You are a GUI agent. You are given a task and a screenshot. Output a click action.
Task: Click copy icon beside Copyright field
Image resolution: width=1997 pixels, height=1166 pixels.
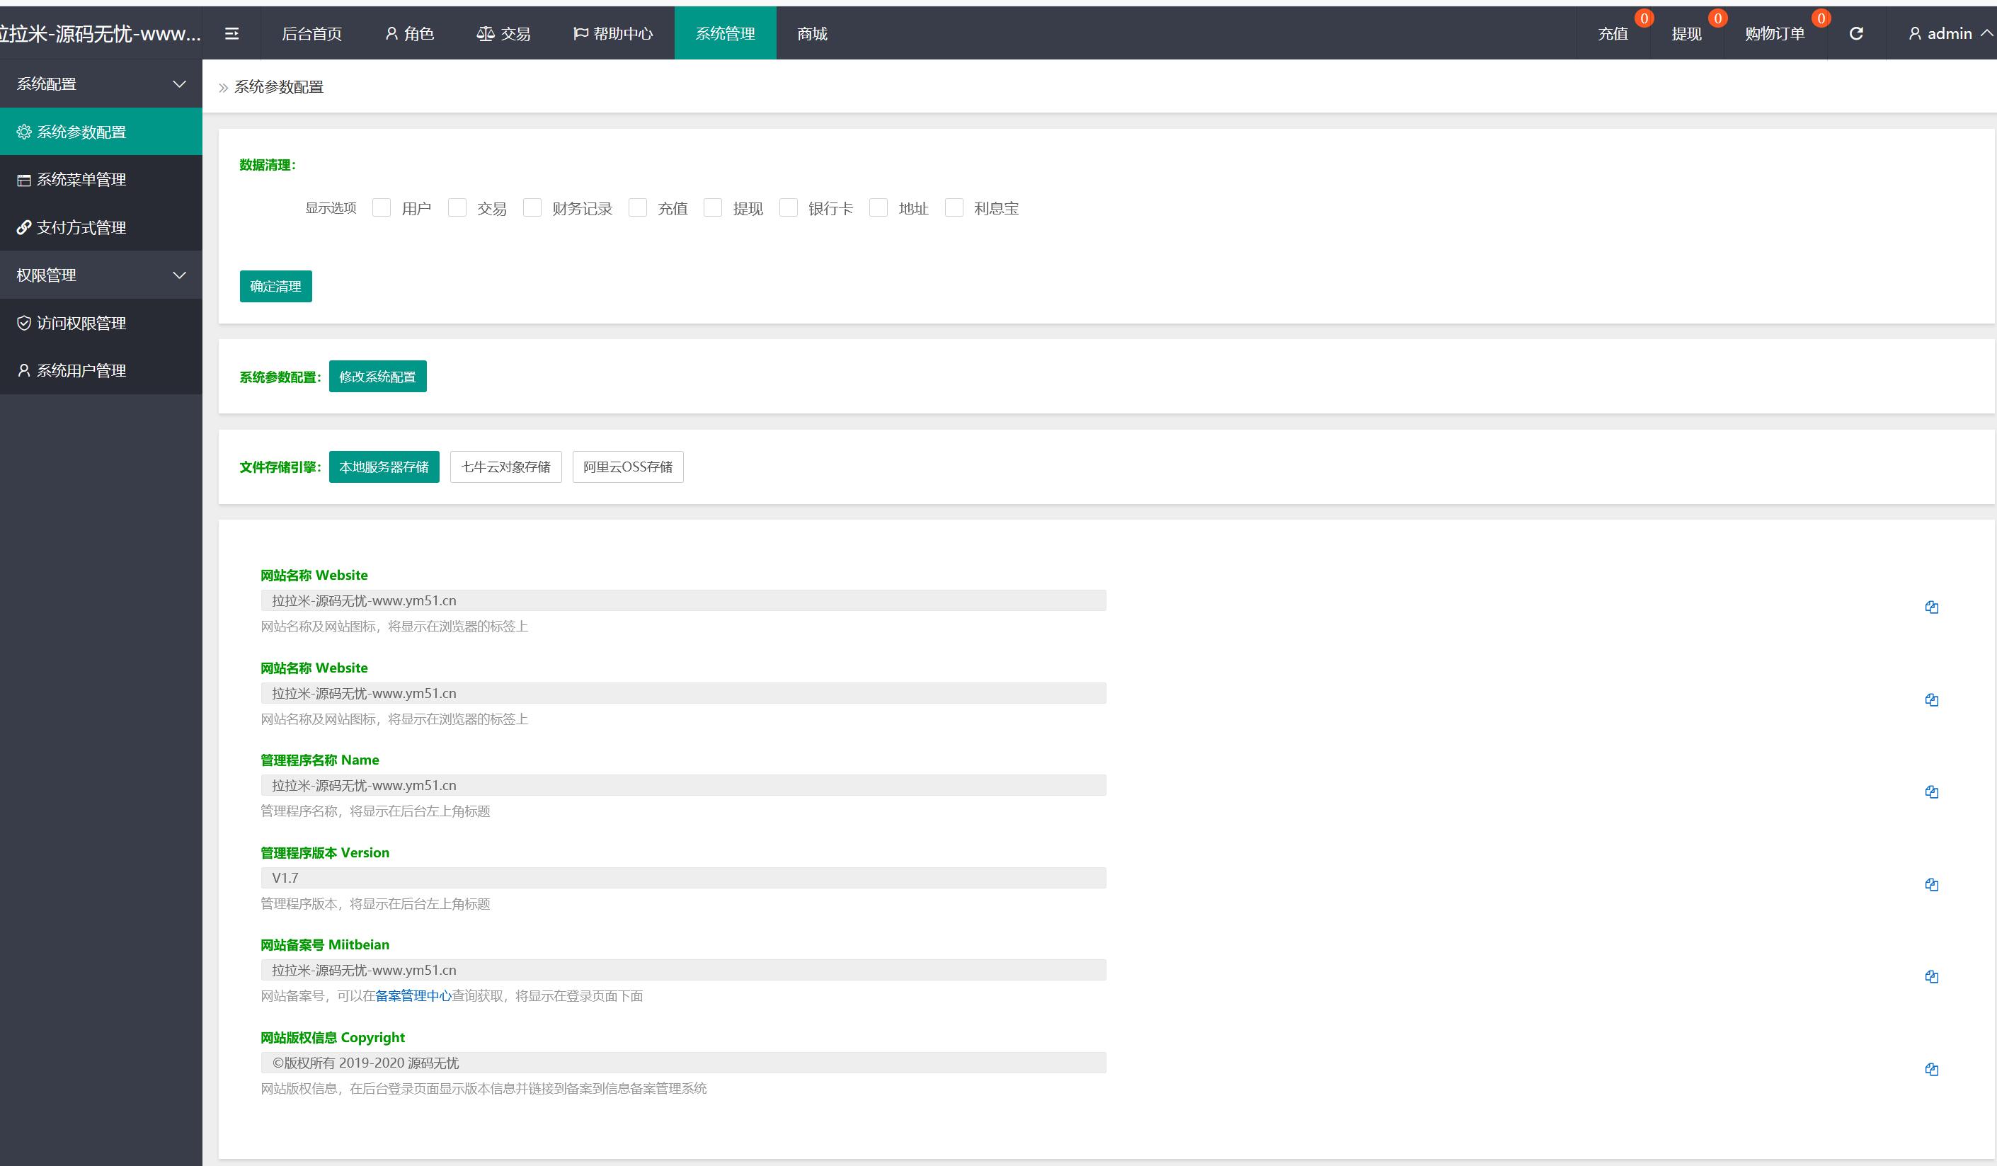click(x=1931, y=1069)
